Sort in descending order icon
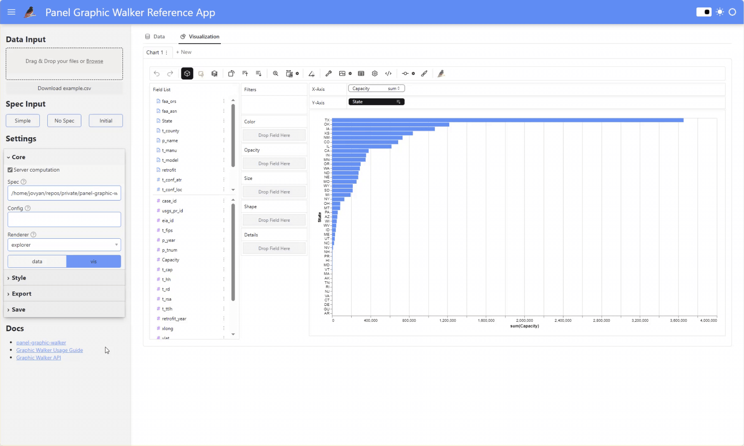This screenshot has width=744, height=446. 259,73
